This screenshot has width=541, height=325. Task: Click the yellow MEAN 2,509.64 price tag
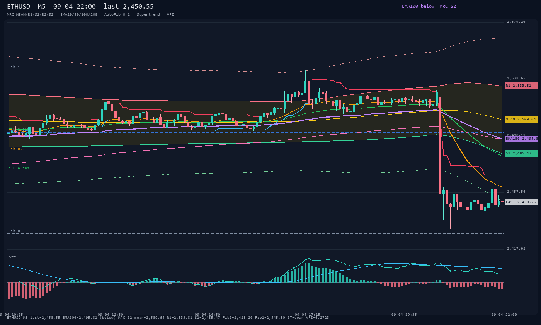click(x=521, y=119)
